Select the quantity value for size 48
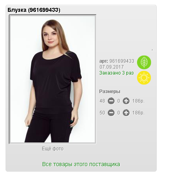This screenshot has width=169, height=172. [x=118, y=101]
